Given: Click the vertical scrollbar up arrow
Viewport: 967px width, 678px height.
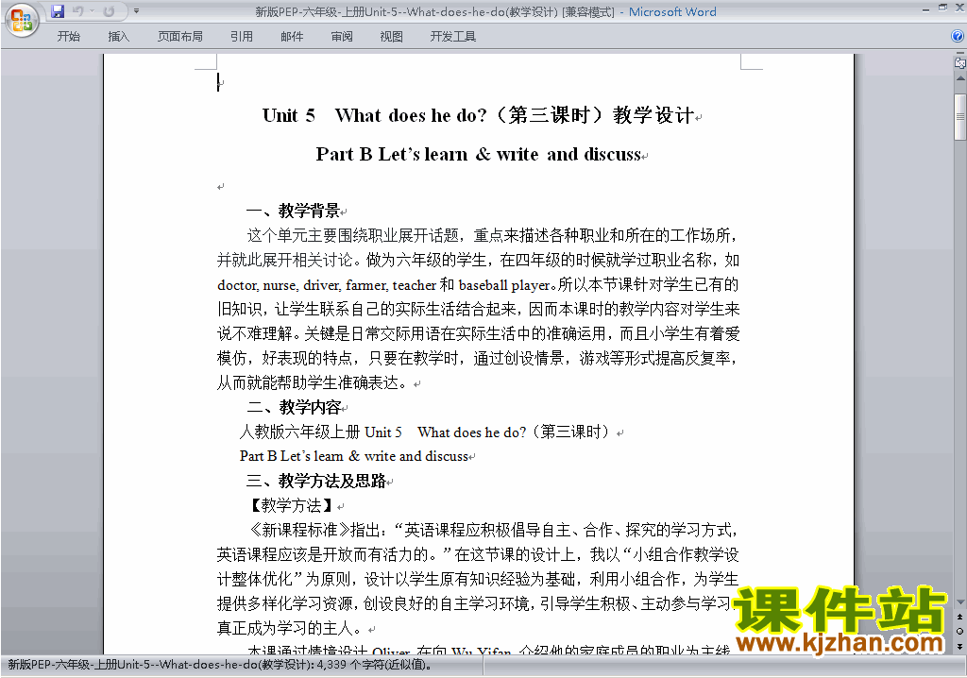Looking at the screenshot, I should pos(960,78).
